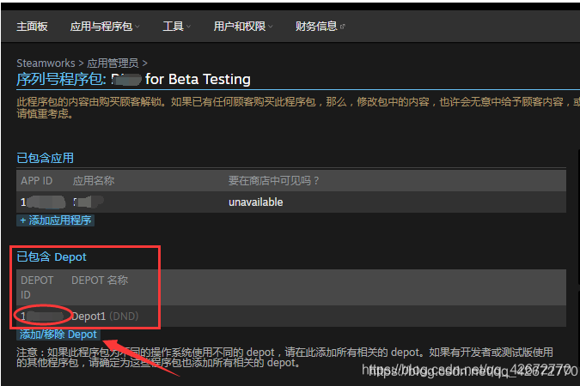Click the 要在商店中可见吗？ column header
The image size is (580, 386).
click(x=274, y=181)
